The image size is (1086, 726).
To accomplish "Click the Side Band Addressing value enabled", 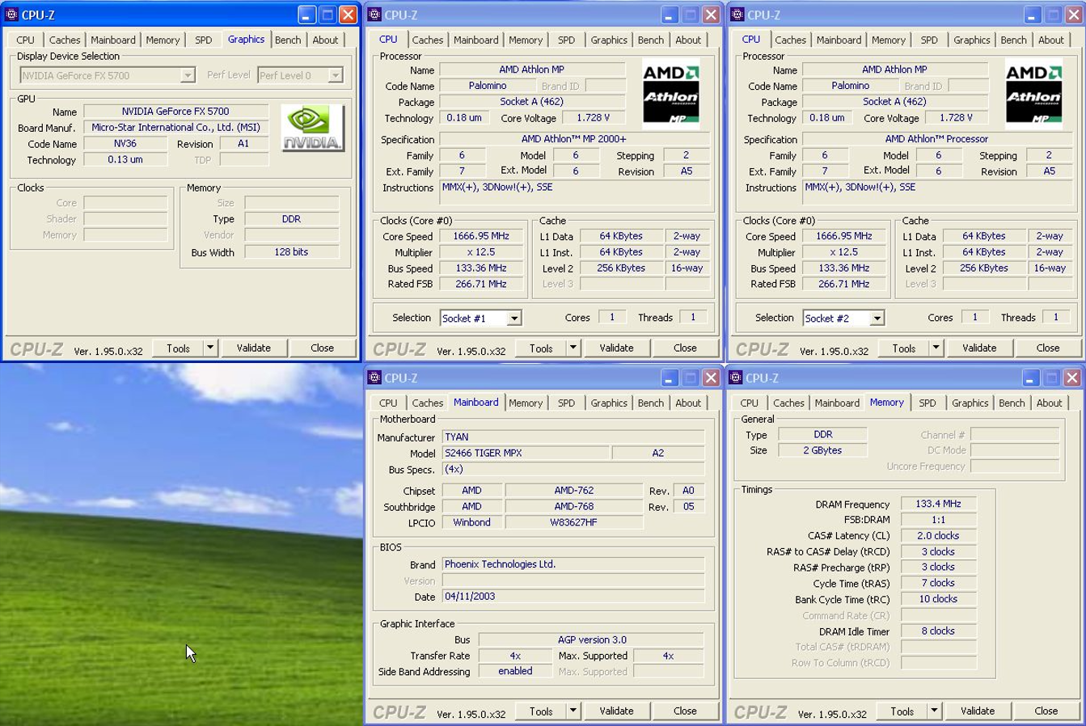I will [515, 671].
